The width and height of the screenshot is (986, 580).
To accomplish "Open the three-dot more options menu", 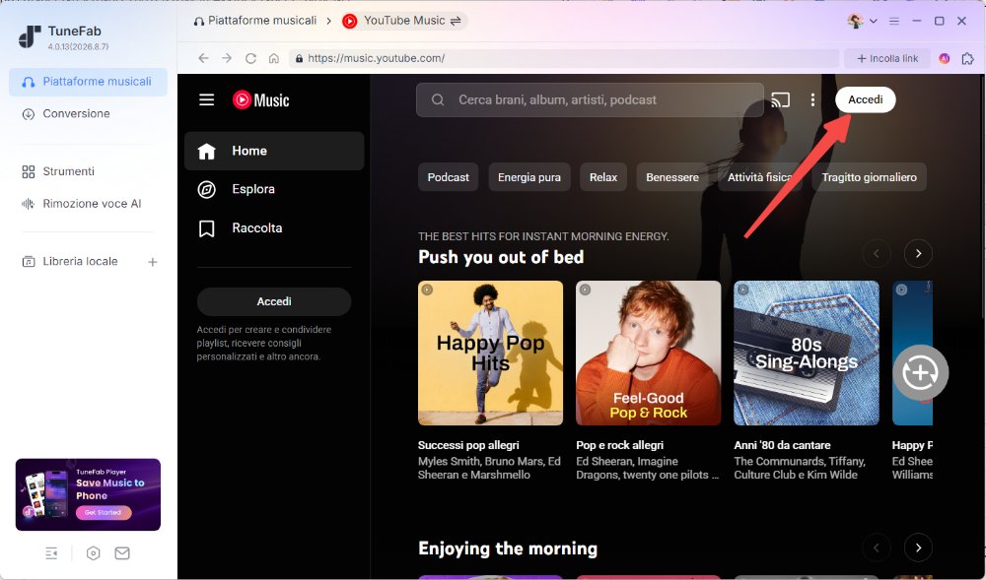I will coord(812,99).
